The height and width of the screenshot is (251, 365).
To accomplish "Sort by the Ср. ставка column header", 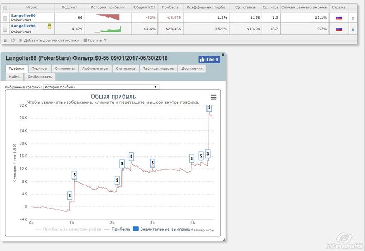I will 245,7.
